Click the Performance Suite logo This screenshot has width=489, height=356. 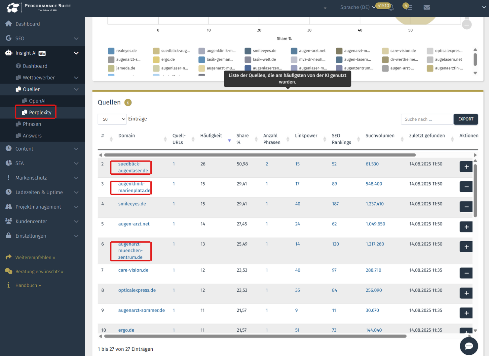click(x=39, y=7)
